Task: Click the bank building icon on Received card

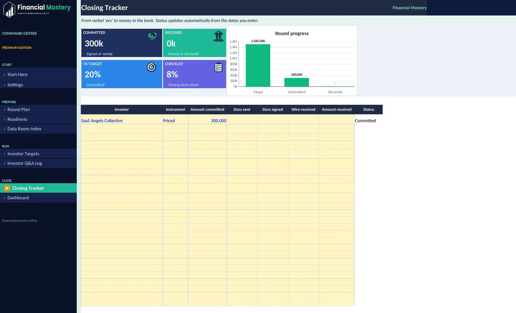Action: pyautogui.click(x=218, y=36)
